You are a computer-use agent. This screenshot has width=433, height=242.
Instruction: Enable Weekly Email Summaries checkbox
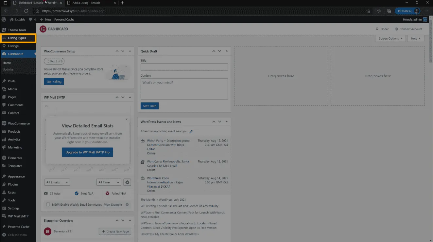click(x=48, y=205)
